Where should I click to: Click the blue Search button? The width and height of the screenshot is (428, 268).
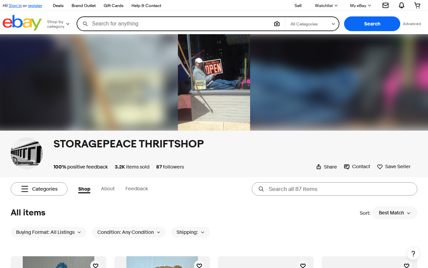372,24
